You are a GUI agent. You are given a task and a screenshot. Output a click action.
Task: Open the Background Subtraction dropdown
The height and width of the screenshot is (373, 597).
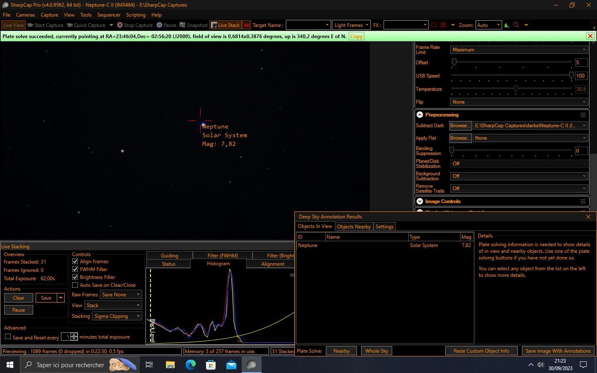[x=519, y=176]
